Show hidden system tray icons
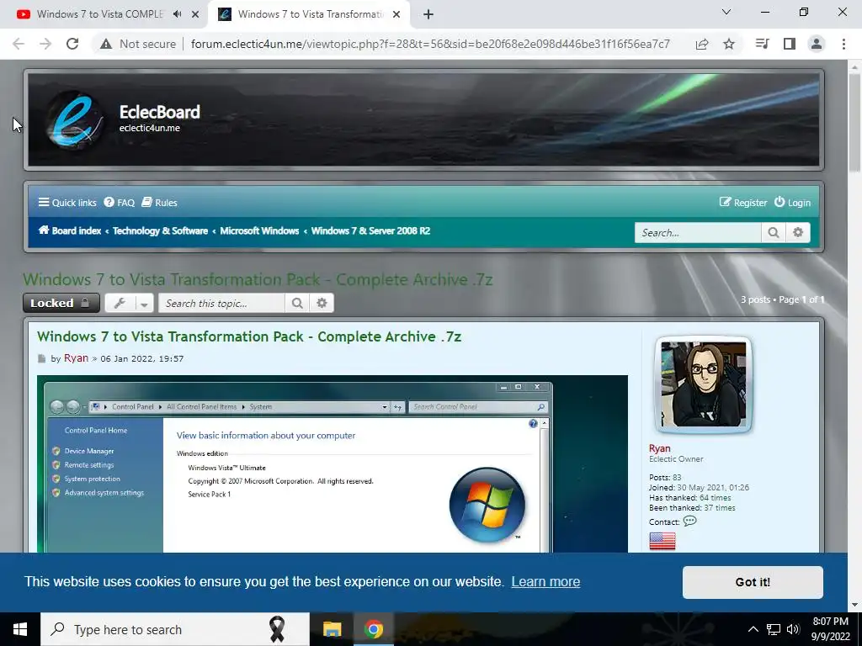This screenshot has width=862, height=646. point(753,629)
